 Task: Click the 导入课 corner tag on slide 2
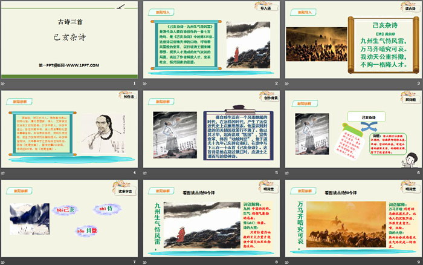[263, 8]
